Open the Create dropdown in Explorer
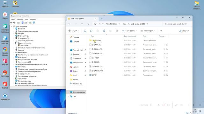Image resolution: width=204 pixels, height=114 pixels. (74, 31)
